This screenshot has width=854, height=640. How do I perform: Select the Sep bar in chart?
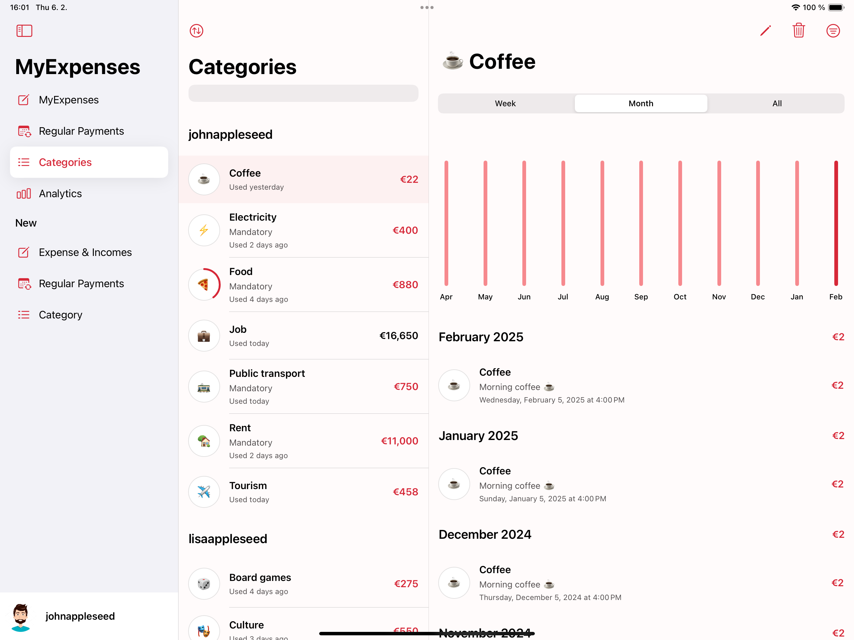[641, 223]
